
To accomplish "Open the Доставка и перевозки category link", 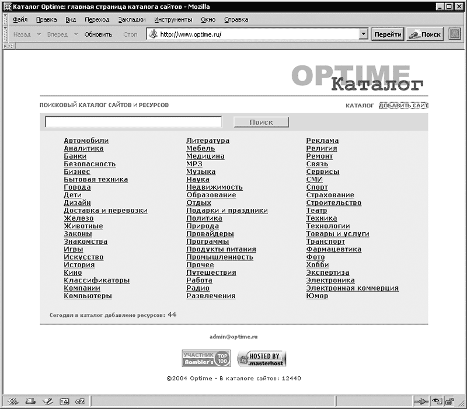I will pos(106,211).
